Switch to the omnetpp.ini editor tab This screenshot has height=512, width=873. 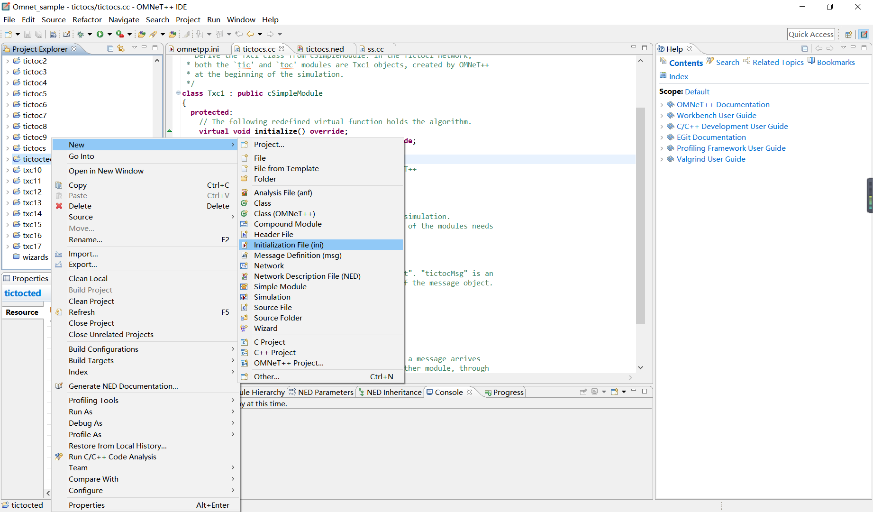198,49
